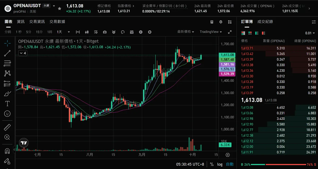Open the OPENAIUSDT pair selector dropdown

(54, 6)
